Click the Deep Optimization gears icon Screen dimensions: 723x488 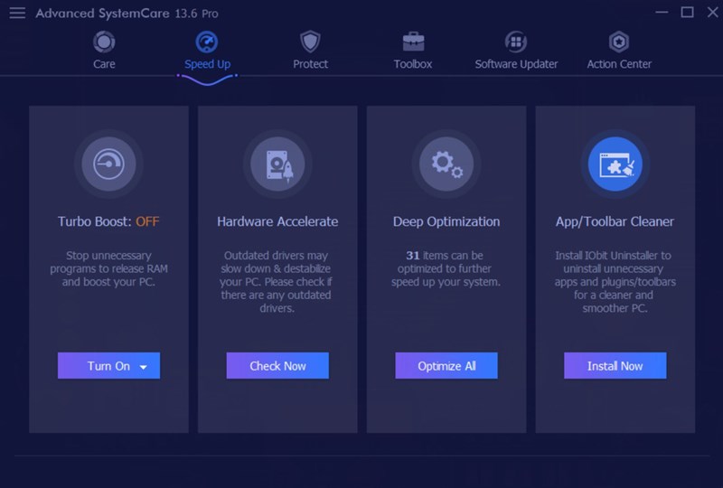446,164
